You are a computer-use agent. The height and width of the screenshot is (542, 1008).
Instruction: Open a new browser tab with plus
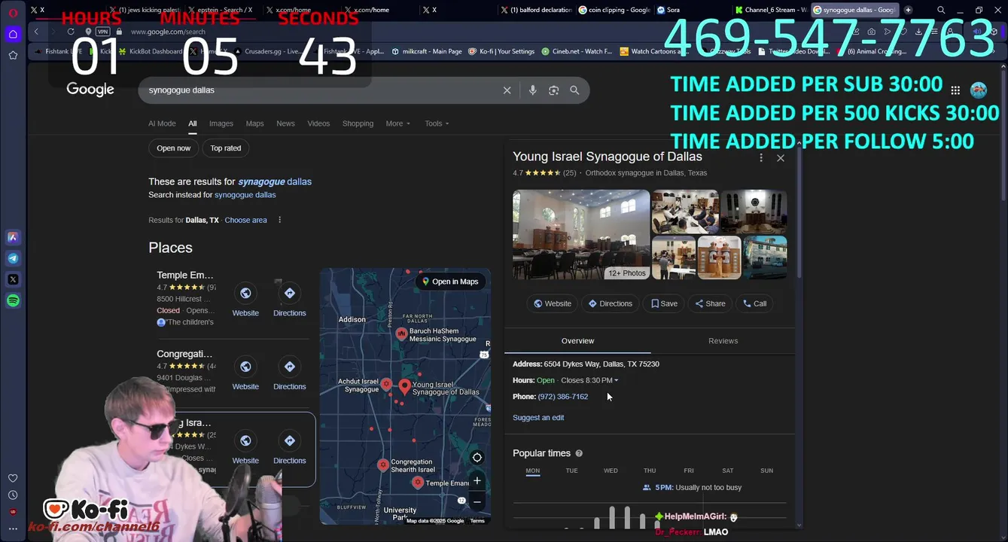(909, 10)
